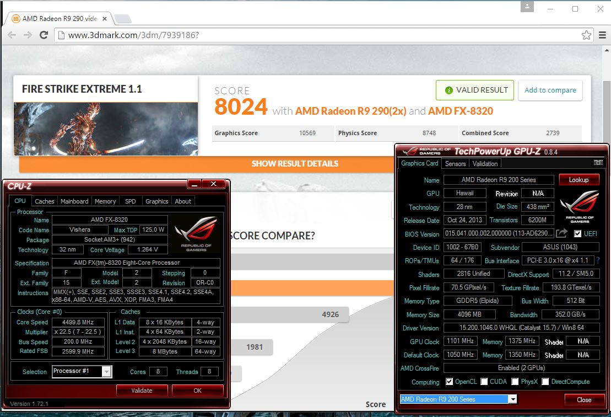Toggle the PhysX checkbox
611x417 pixels.
click(515, 382)
